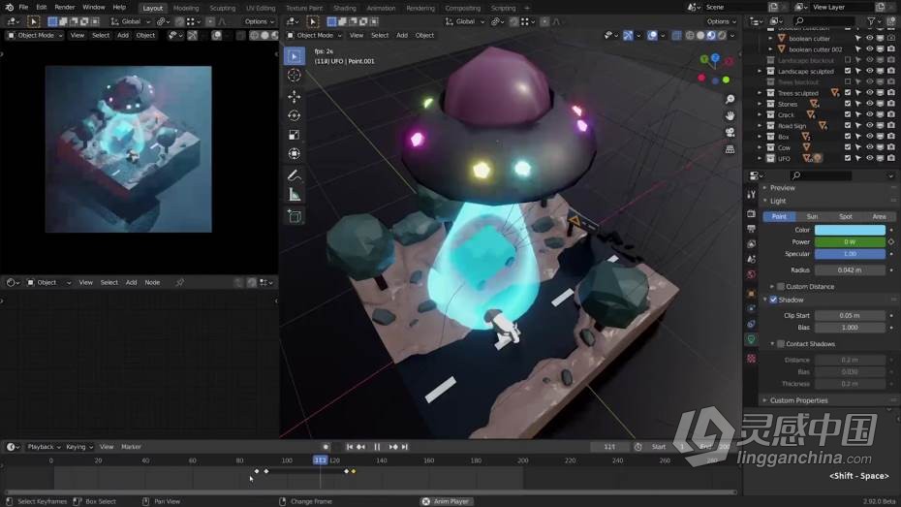The height and width of the screenshot is (507, 901).
Task: Click the auto keying record button
Action: coord(326,447)
